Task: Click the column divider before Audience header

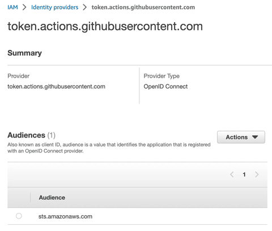Action: [x=30, y=198]
